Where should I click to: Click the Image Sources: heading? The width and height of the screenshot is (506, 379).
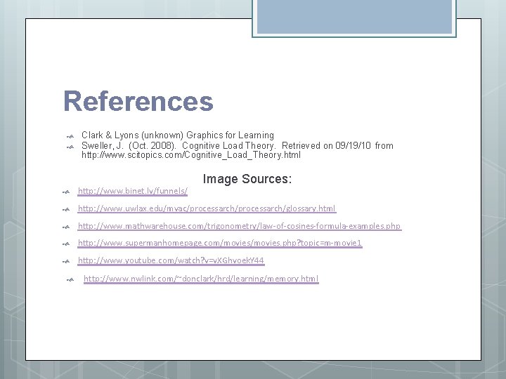[x=247, y=179]
